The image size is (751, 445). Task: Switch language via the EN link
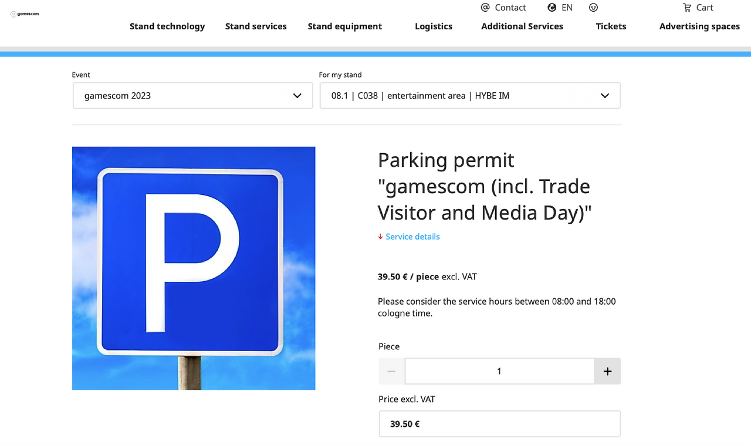pyautogui.click(x=567, y=8)
